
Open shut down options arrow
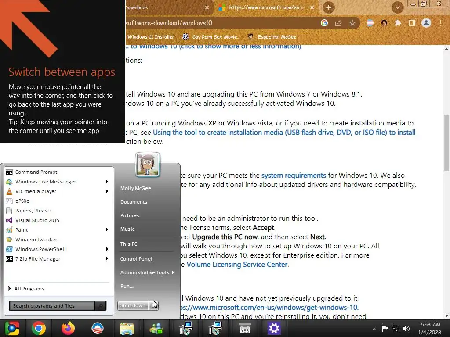coord(153,305)
